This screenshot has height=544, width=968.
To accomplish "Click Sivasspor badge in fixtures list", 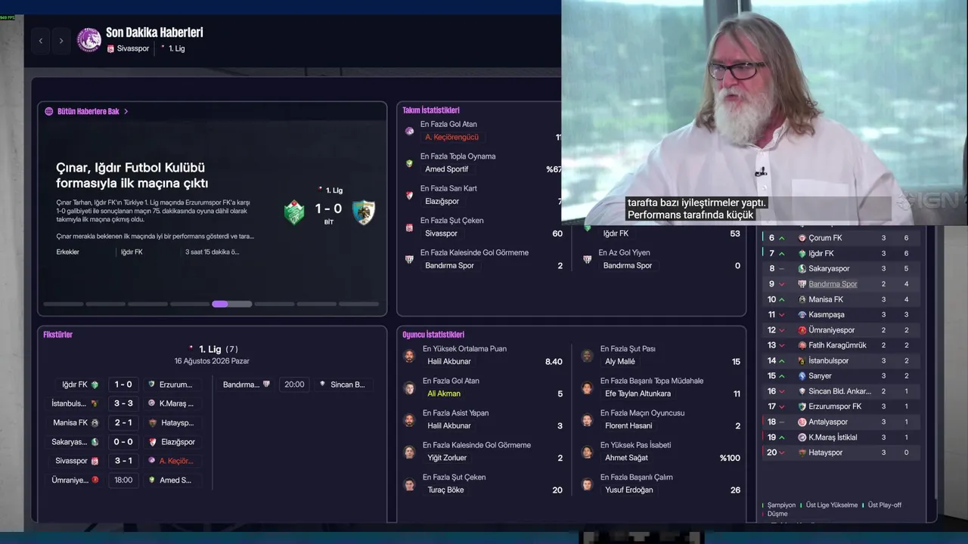I will [95, 461].
